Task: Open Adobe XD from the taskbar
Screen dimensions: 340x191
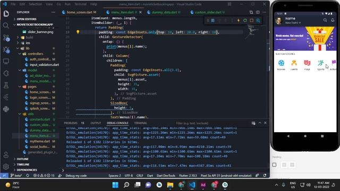Action: click(x=203, y=185)
